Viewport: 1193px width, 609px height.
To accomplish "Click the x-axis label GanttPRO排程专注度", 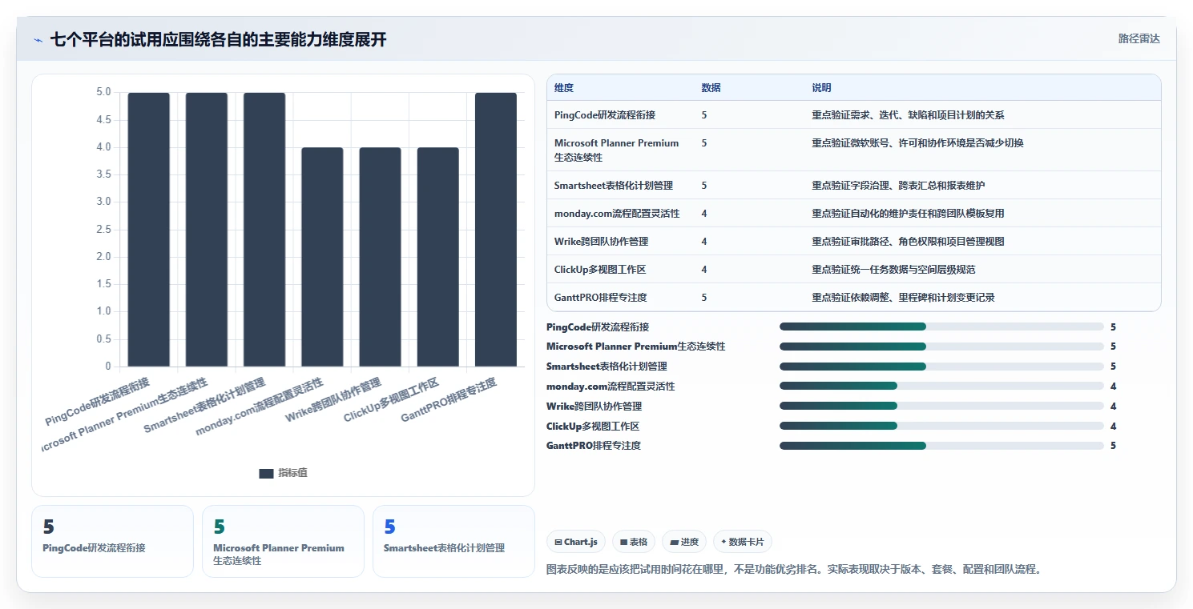I will [449, 400].
